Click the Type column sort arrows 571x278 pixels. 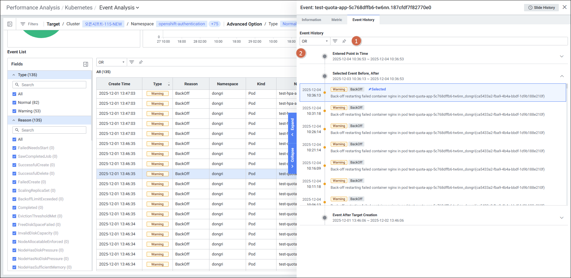(x=169, y=84)
